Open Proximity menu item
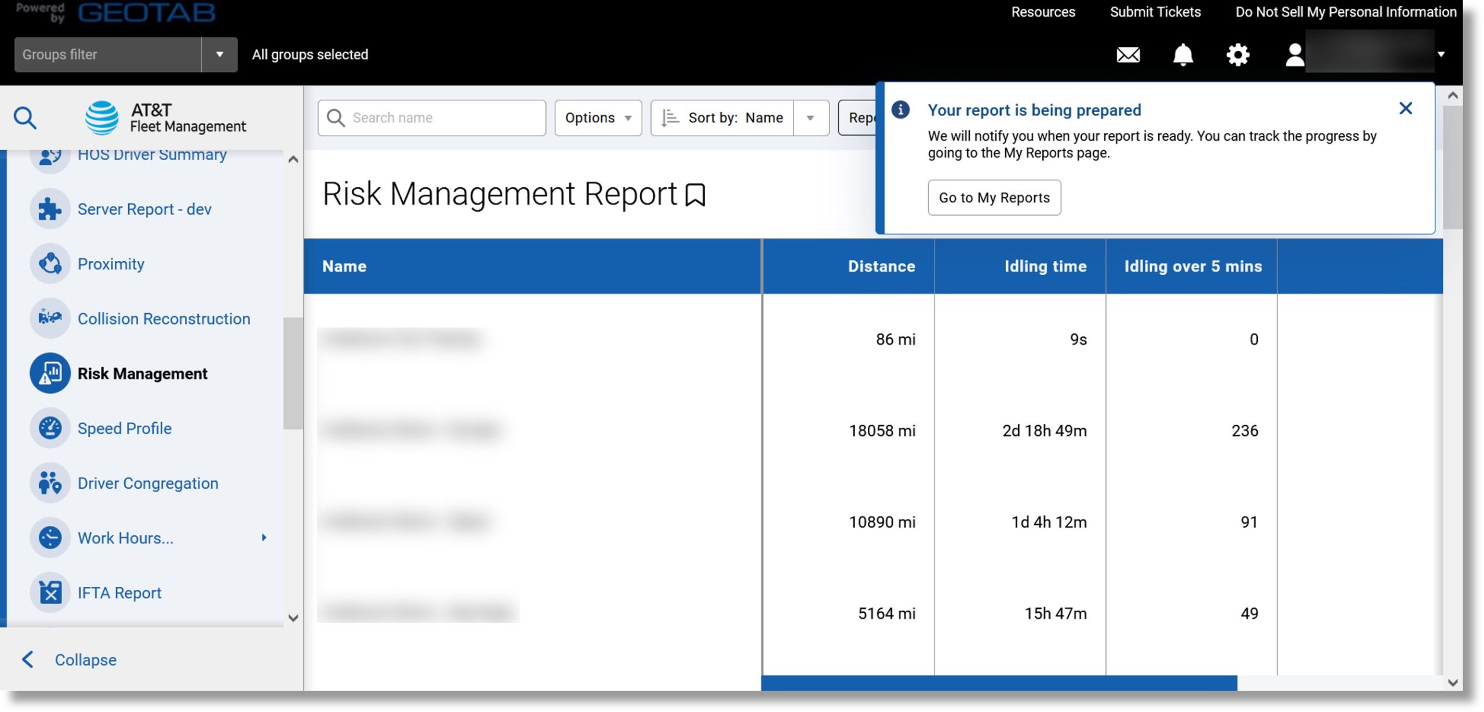 tap(111, 264)
